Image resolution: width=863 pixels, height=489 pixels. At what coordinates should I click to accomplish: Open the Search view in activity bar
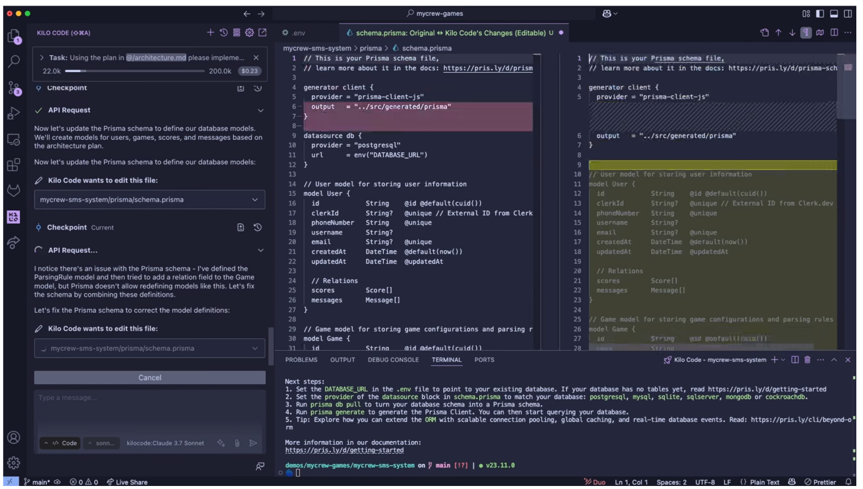coord(13,61)
